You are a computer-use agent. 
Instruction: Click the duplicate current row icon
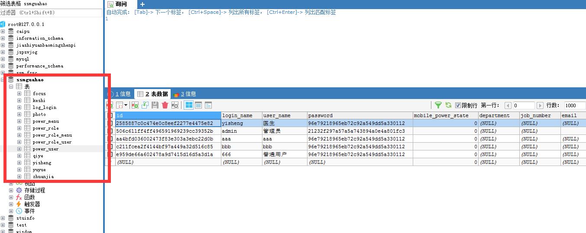(x=145, y=105)
